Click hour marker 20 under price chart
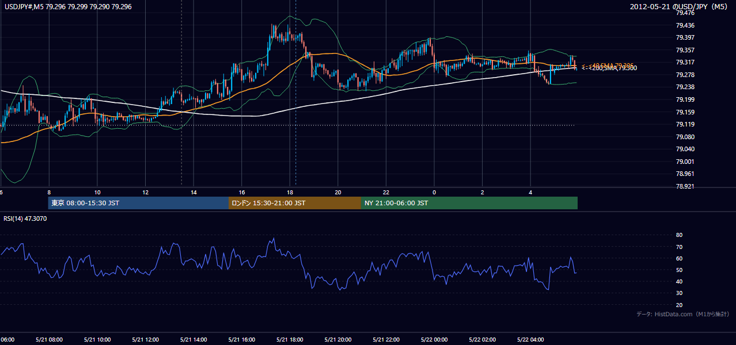 338,192
